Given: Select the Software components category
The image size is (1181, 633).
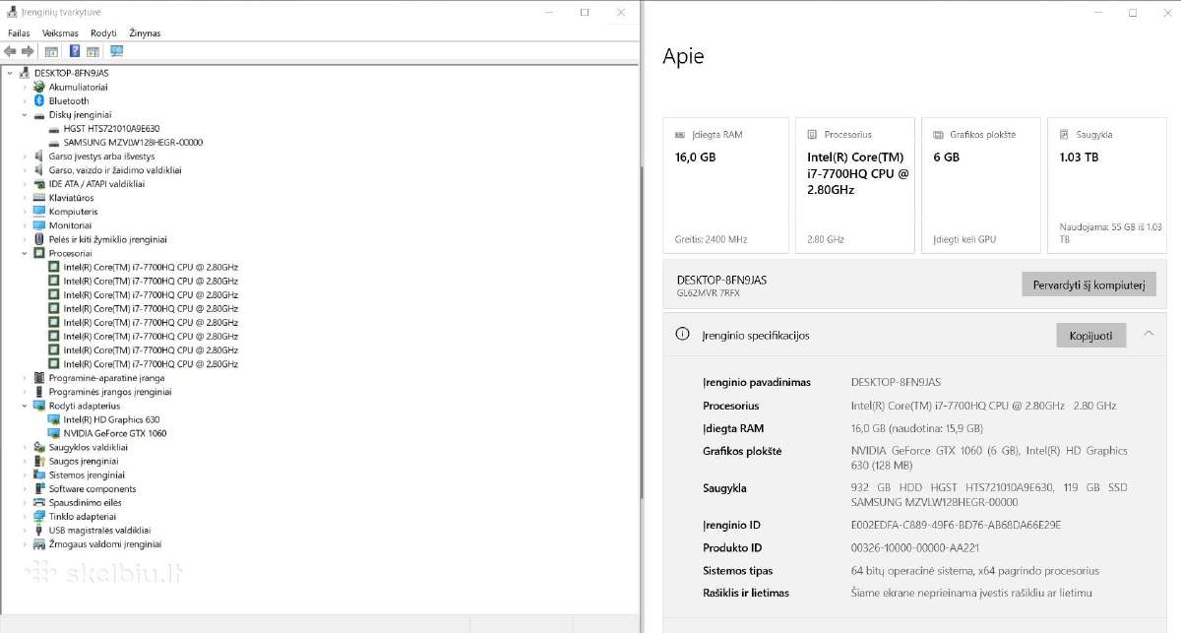Looking at the screenshot, I should [93, 488].
